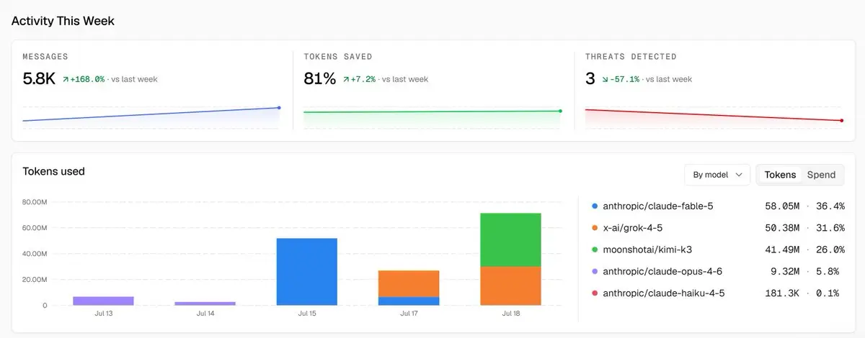Click the -57.1% threats change indicator
The width and height of the screenshot is (865, 338).
[620, 79]
